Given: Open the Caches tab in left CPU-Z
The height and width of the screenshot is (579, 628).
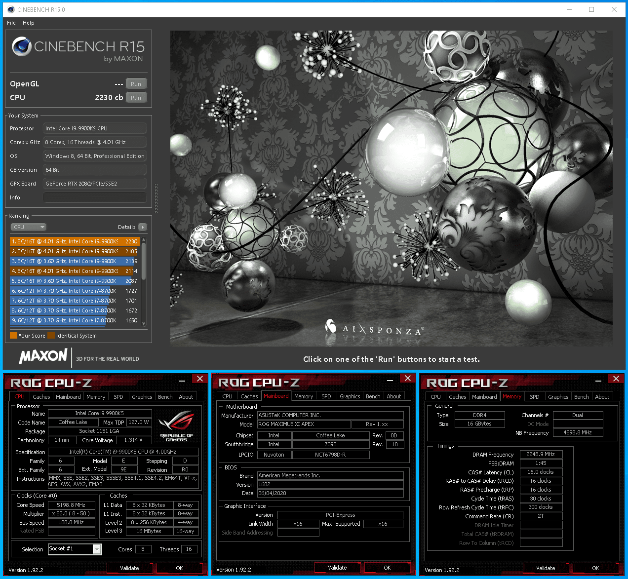Looking at the screenshot, I should point(41,397).
